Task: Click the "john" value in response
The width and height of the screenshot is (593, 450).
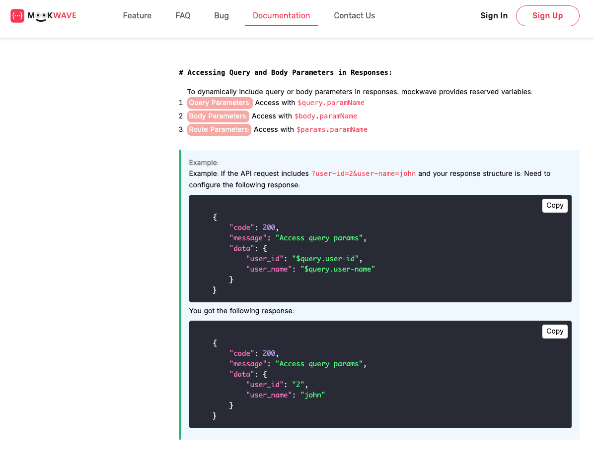Action: (313, 395)
